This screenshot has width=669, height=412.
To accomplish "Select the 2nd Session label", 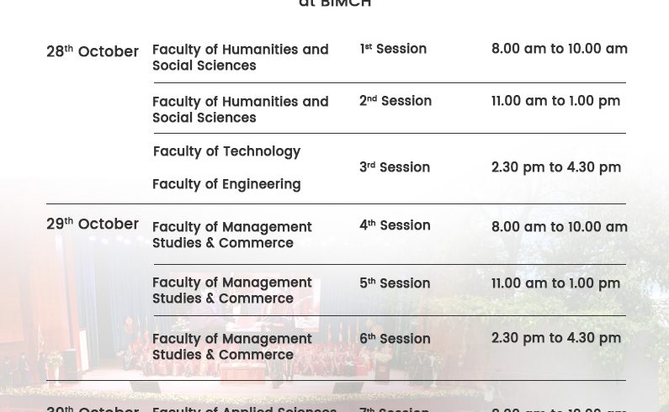I will click(x=396, y=101).
